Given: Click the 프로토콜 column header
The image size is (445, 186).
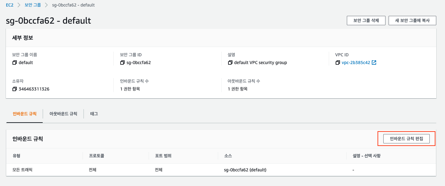Looking at the screenshot, I should pyautogui.click(x=96, y=156).
